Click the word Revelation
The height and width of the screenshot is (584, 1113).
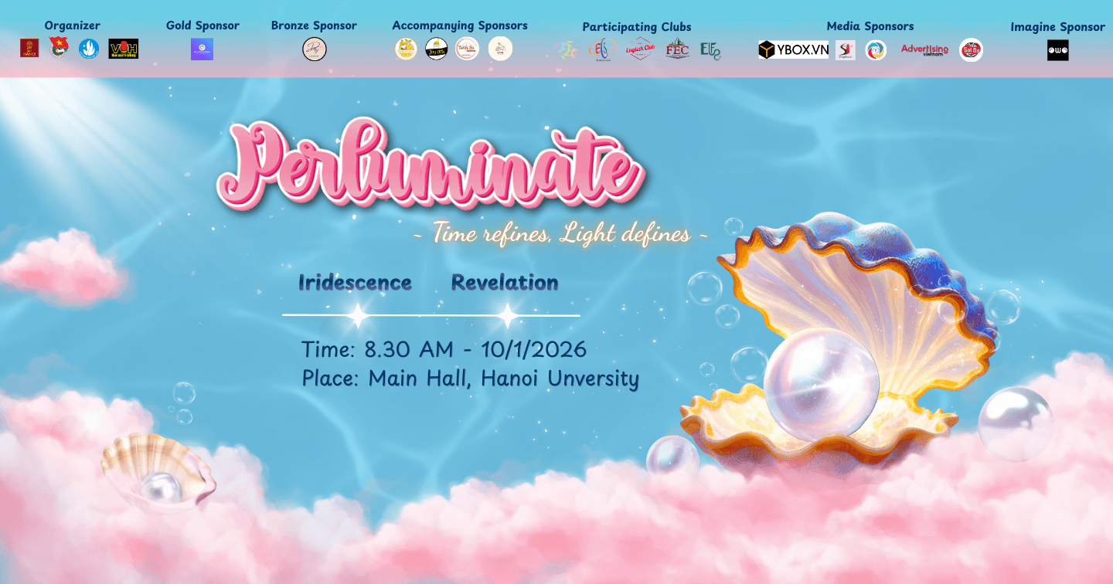coord(505,283)
